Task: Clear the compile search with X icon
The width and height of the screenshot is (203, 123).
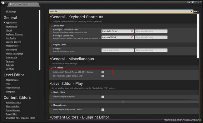Action: pyautogui.click(x=191, y=11)
